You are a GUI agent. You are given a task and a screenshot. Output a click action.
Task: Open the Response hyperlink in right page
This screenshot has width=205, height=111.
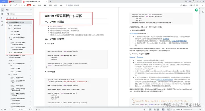(140, 57)
